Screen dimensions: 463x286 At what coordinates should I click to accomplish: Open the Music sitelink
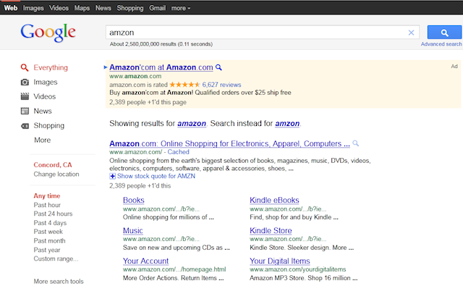[x=133, y=230]
